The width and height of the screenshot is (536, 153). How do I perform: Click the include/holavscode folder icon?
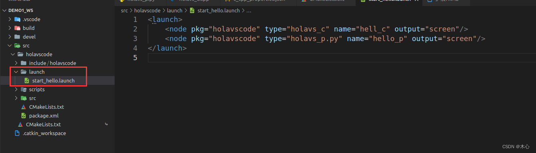click(24, 63)
